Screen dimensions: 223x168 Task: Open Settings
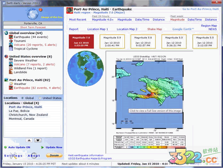13,156
